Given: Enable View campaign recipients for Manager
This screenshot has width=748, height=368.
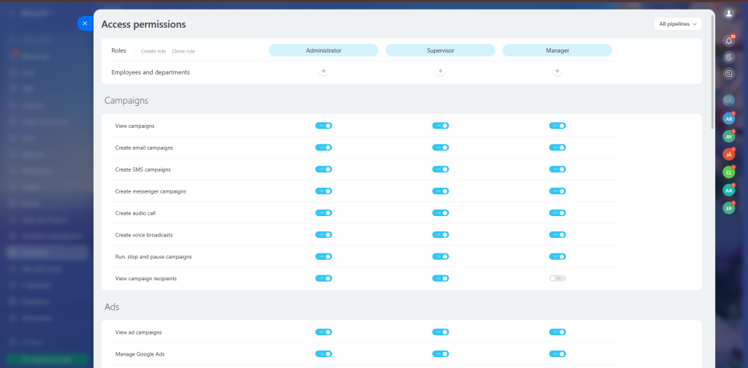Looking at the screenshot, I should [x=557, y=279].
